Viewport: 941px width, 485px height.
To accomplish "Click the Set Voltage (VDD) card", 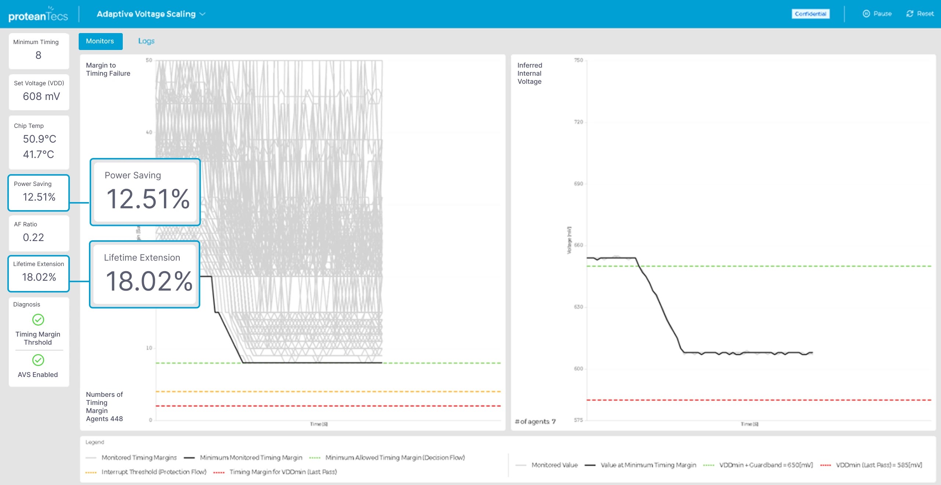I will click(39, 92).
